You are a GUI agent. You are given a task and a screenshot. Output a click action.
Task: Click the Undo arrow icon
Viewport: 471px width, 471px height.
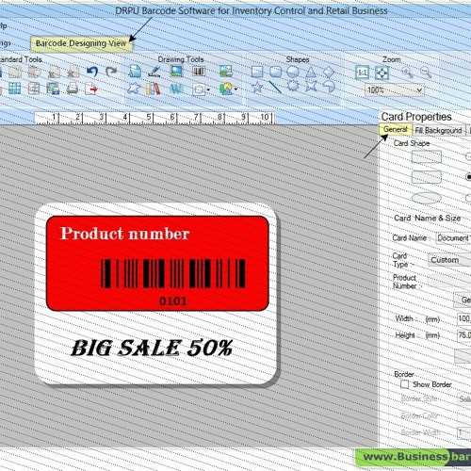(x=92, y=72)
